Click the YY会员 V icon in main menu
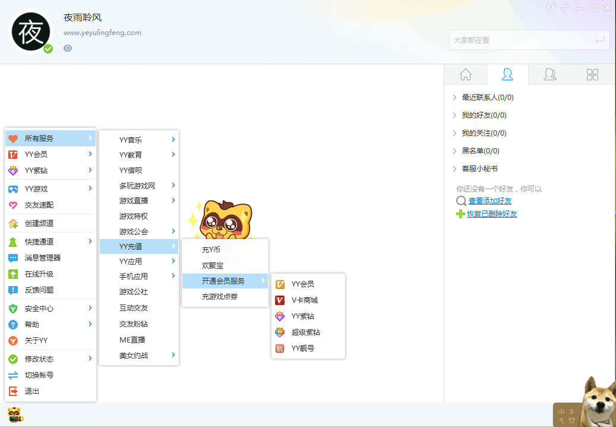Screen dimensions: 616x427 [13, 155]
